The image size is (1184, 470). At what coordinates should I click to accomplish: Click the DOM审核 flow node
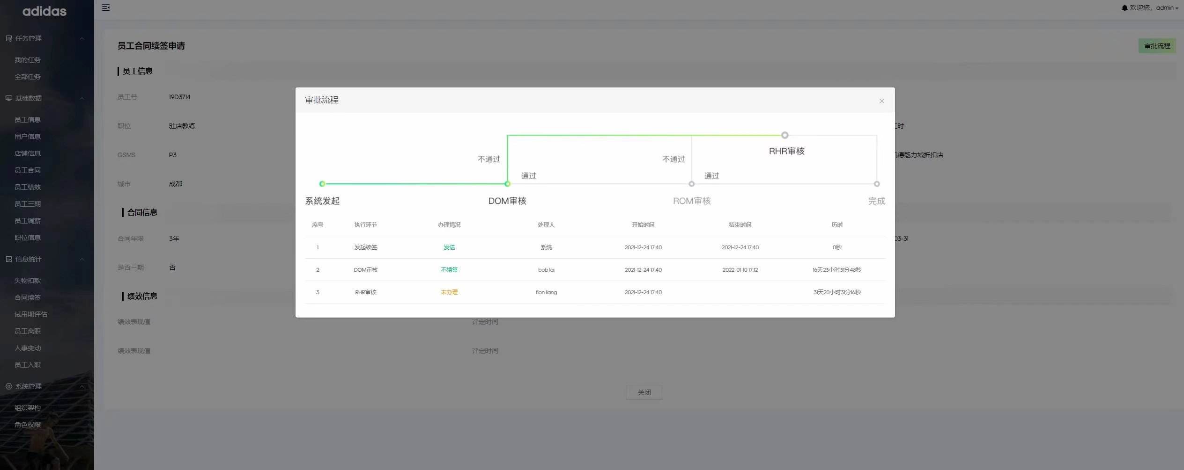coord(507,184)
